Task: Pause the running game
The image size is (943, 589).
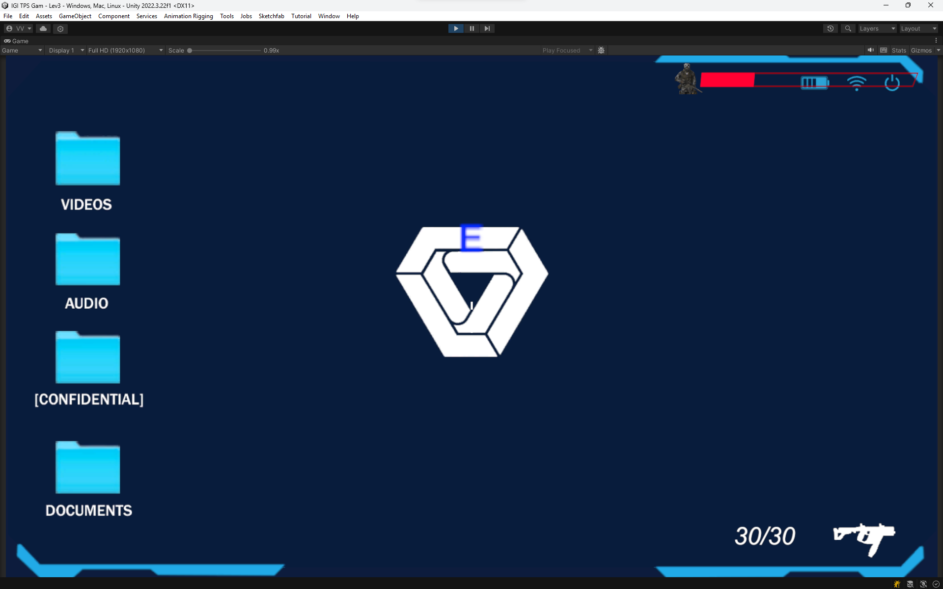Action: 471,28
